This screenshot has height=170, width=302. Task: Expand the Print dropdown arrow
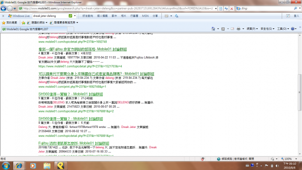(x=243, y=29)
